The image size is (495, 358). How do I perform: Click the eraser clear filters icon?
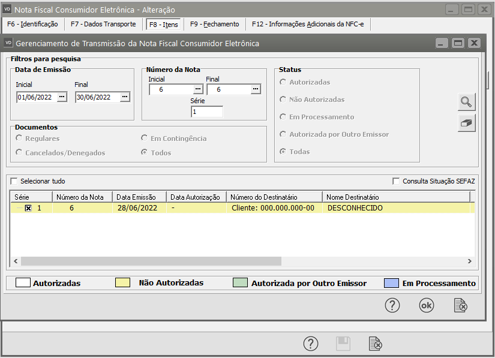pyautogui.click(x=466, y=123)
